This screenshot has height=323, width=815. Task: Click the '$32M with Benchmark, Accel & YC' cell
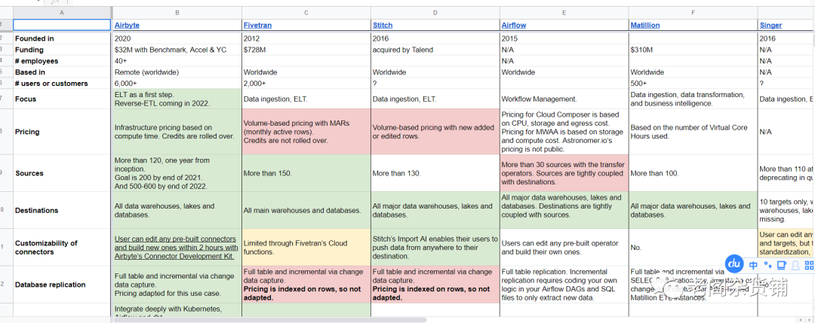click(x=177, y=50)
